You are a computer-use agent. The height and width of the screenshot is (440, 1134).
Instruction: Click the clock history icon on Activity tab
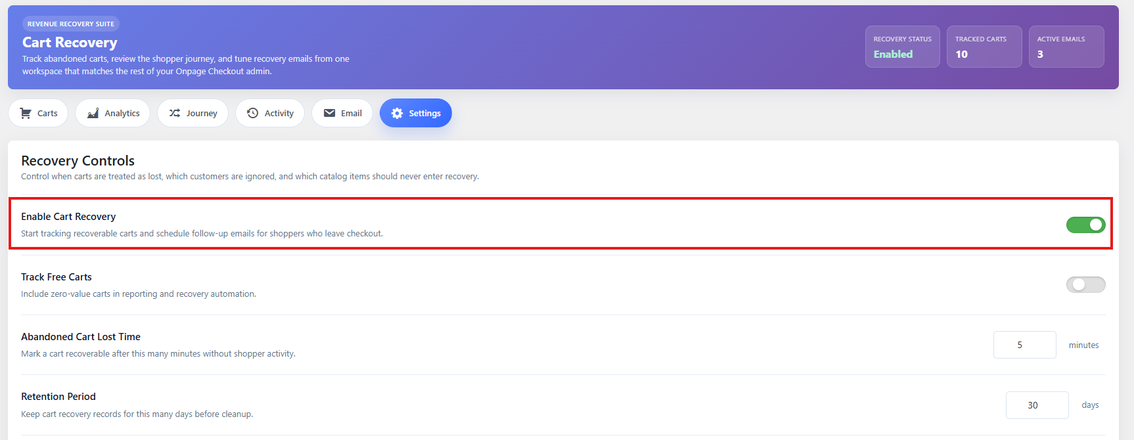[x=253, y=113]
